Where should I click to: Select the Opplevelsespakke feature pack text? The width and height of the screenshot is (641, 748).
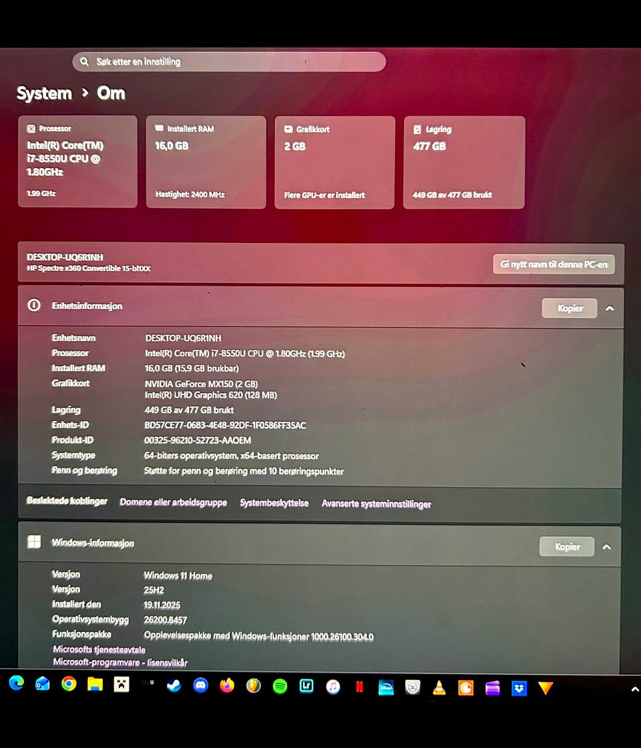(x=258, y=636)
